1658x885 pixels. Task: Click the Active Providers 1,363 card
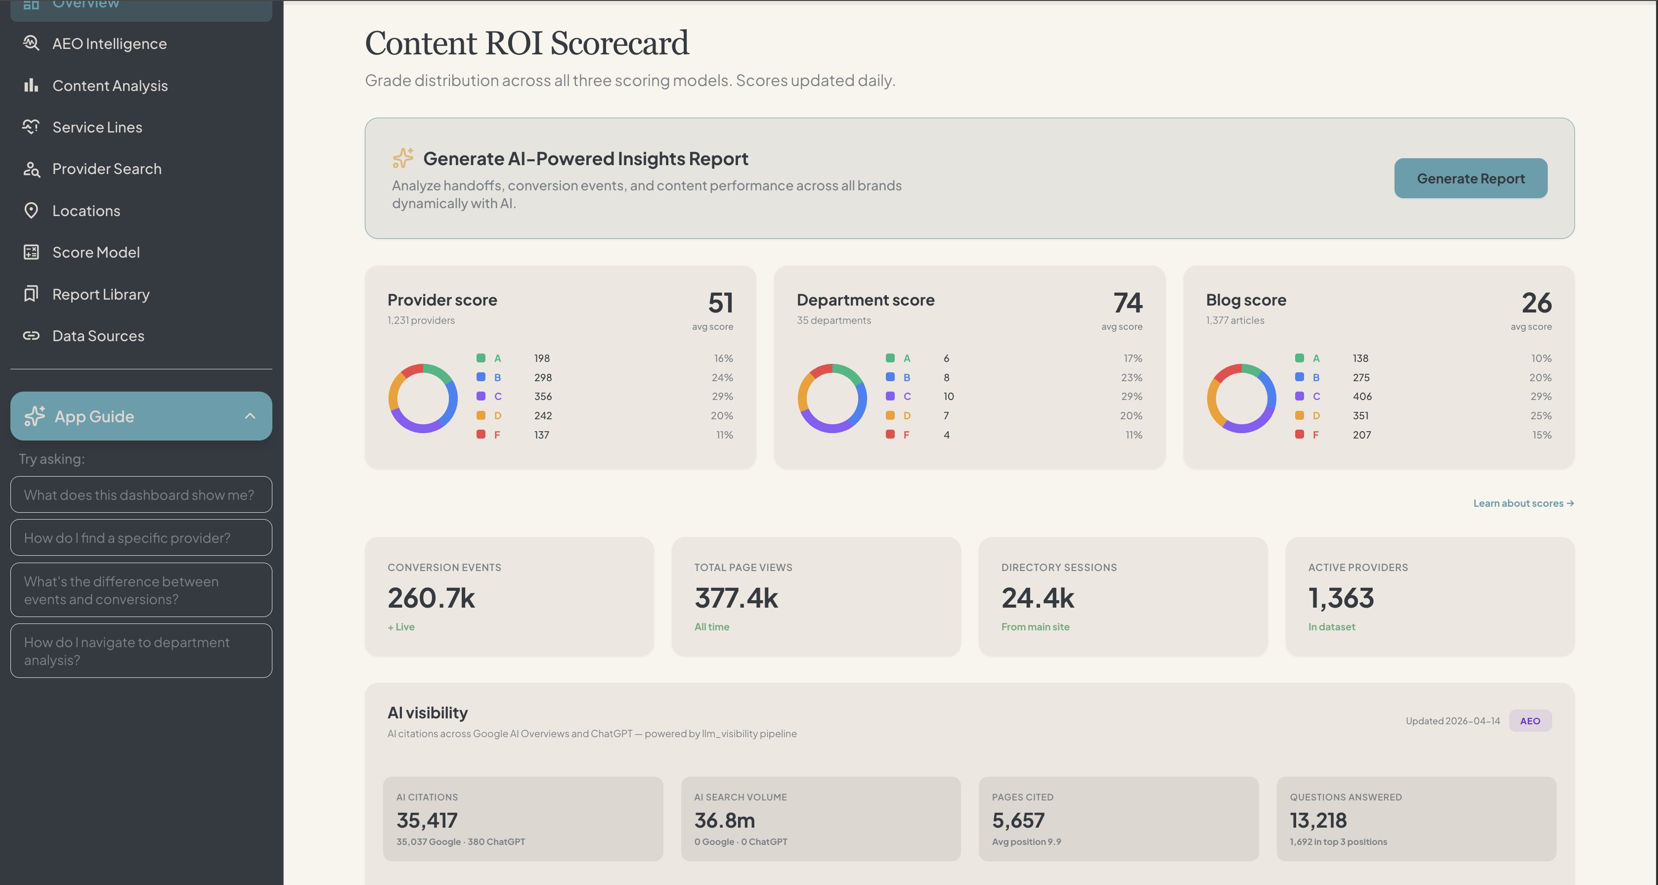tap(1430, 596)
